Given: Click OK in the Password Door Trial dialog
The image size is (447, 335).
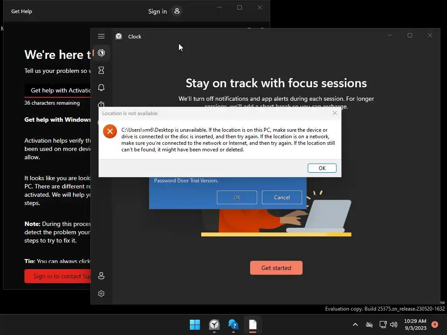Looking at the screenshot, I should click(237, 198).
